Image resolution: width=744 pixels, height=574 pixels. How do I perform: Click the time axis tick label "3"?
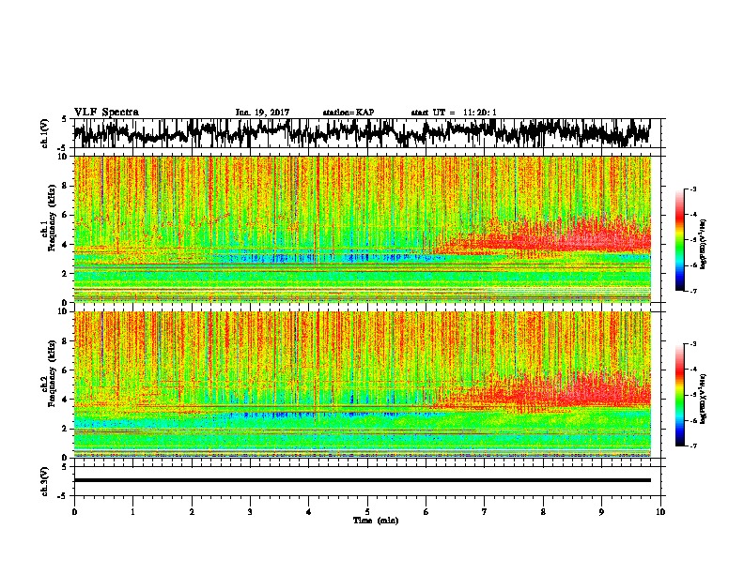click(250, 512)
